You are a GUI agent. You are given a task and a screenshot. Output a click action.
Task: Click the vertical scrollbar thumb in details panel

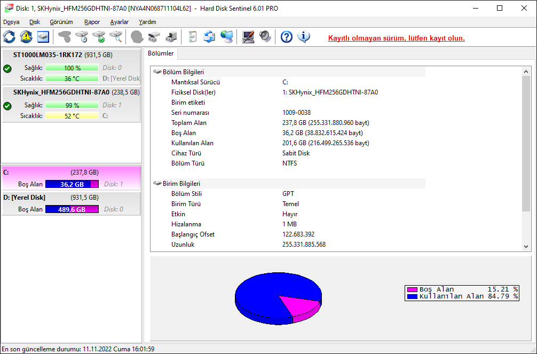point(526,144)
